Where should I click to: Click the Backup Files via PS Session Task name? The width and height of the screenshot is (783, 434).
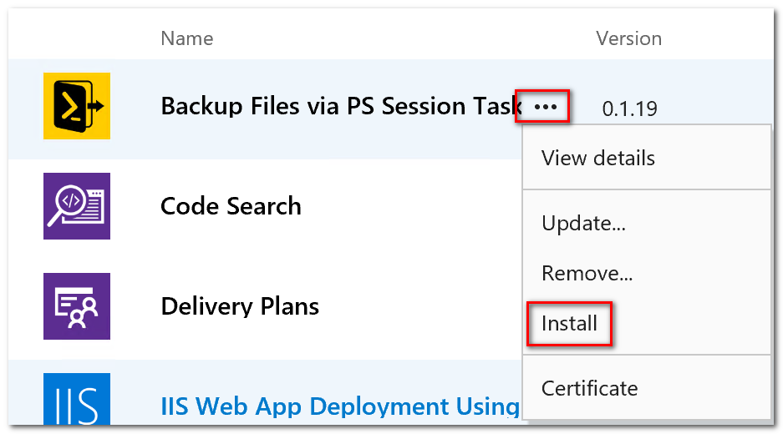(x=341, y=106)
